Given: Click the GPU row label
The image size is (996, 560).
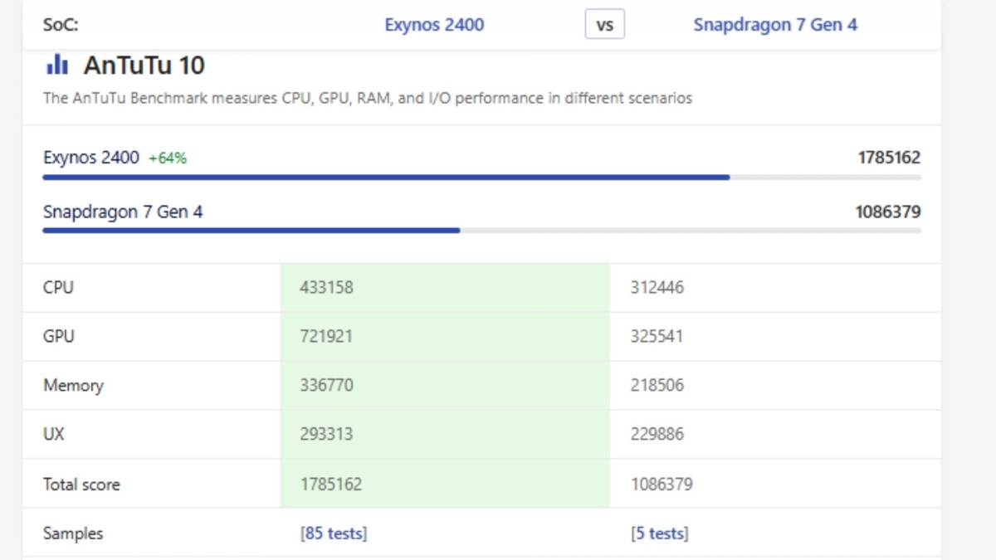Looking at the screenshot, I should (x=58, y=337).
